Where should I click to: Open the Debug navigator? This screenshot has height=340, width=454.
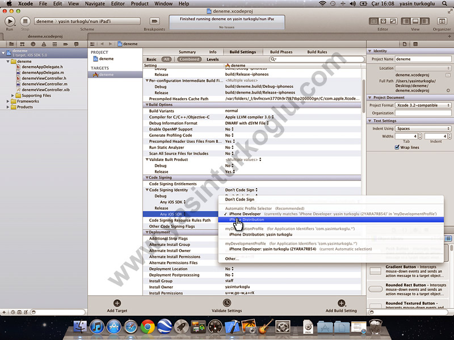point(54,44)
